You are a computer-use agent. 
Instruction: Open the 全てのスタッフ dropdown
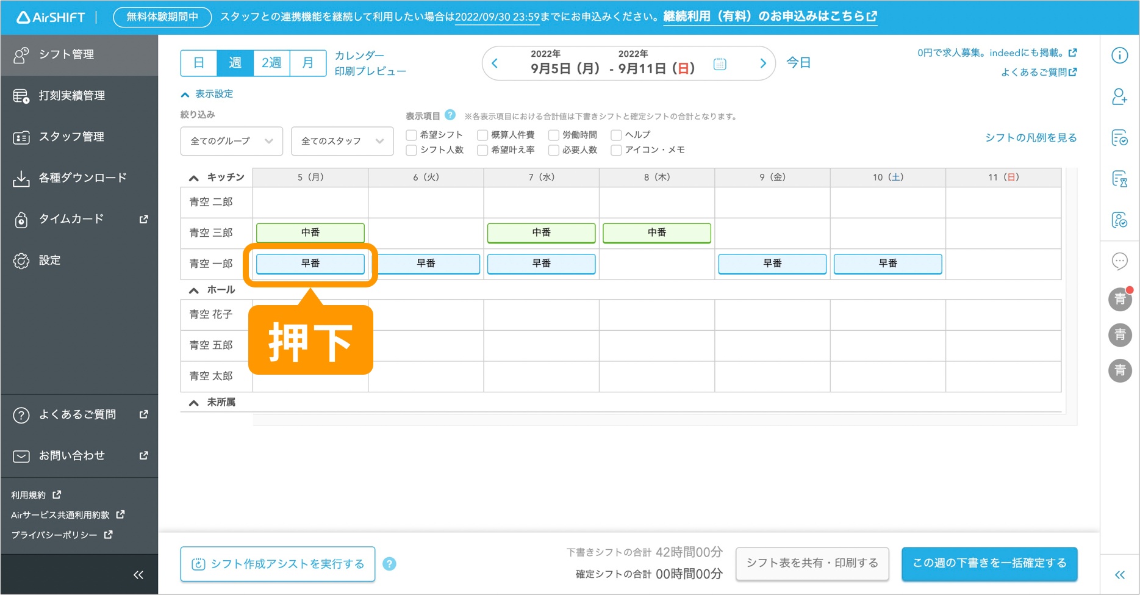point(342,141)
